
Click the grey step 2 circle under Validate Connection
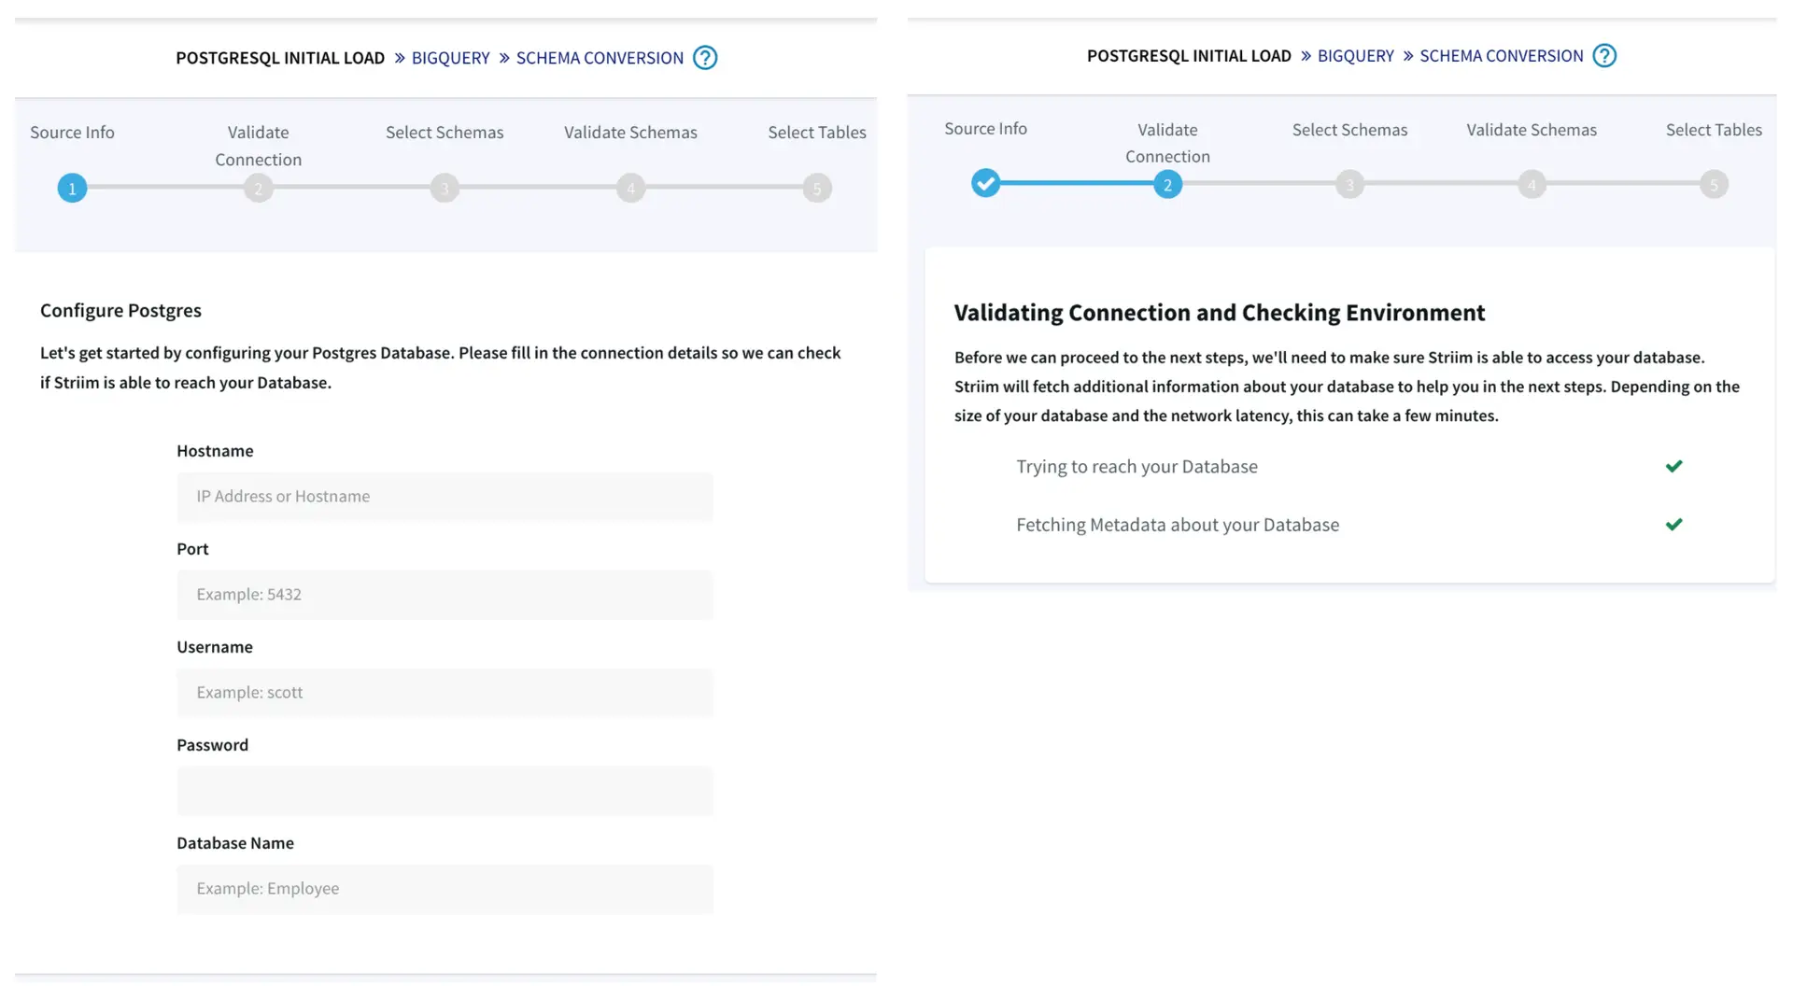click(x=259, y=189)
